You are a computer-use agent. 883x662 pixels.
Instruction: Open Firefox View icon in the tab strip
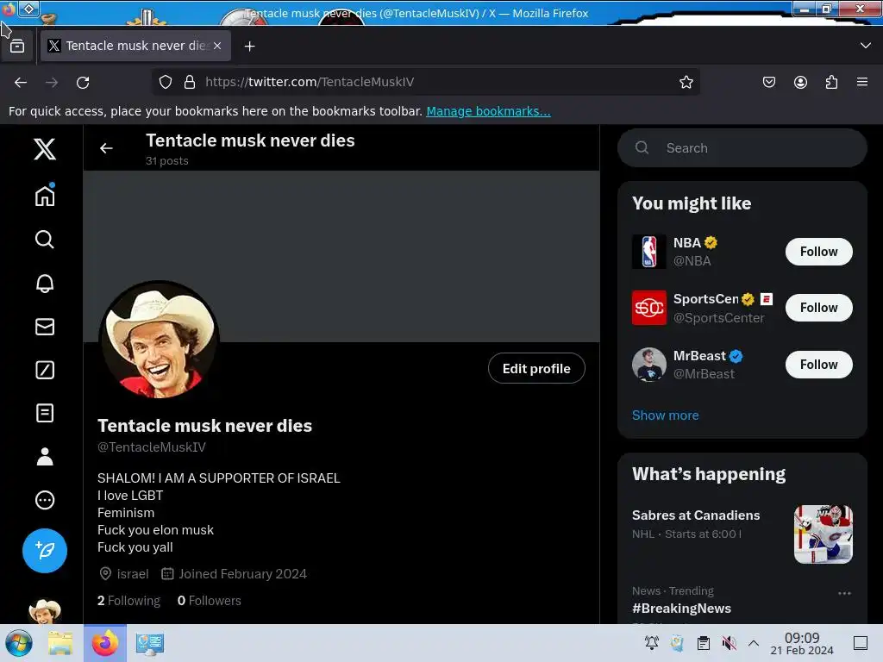pyautogui.click(x=17, y=47)
